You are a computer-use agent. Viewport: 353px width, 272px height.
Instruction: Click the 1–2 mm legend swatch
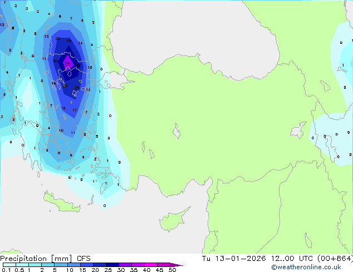(35, 265)
